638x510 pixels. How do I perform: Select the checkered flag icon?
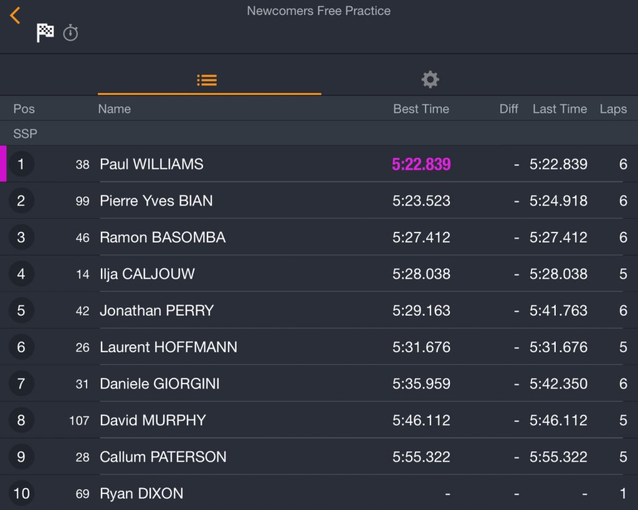(x=45, y=32)
